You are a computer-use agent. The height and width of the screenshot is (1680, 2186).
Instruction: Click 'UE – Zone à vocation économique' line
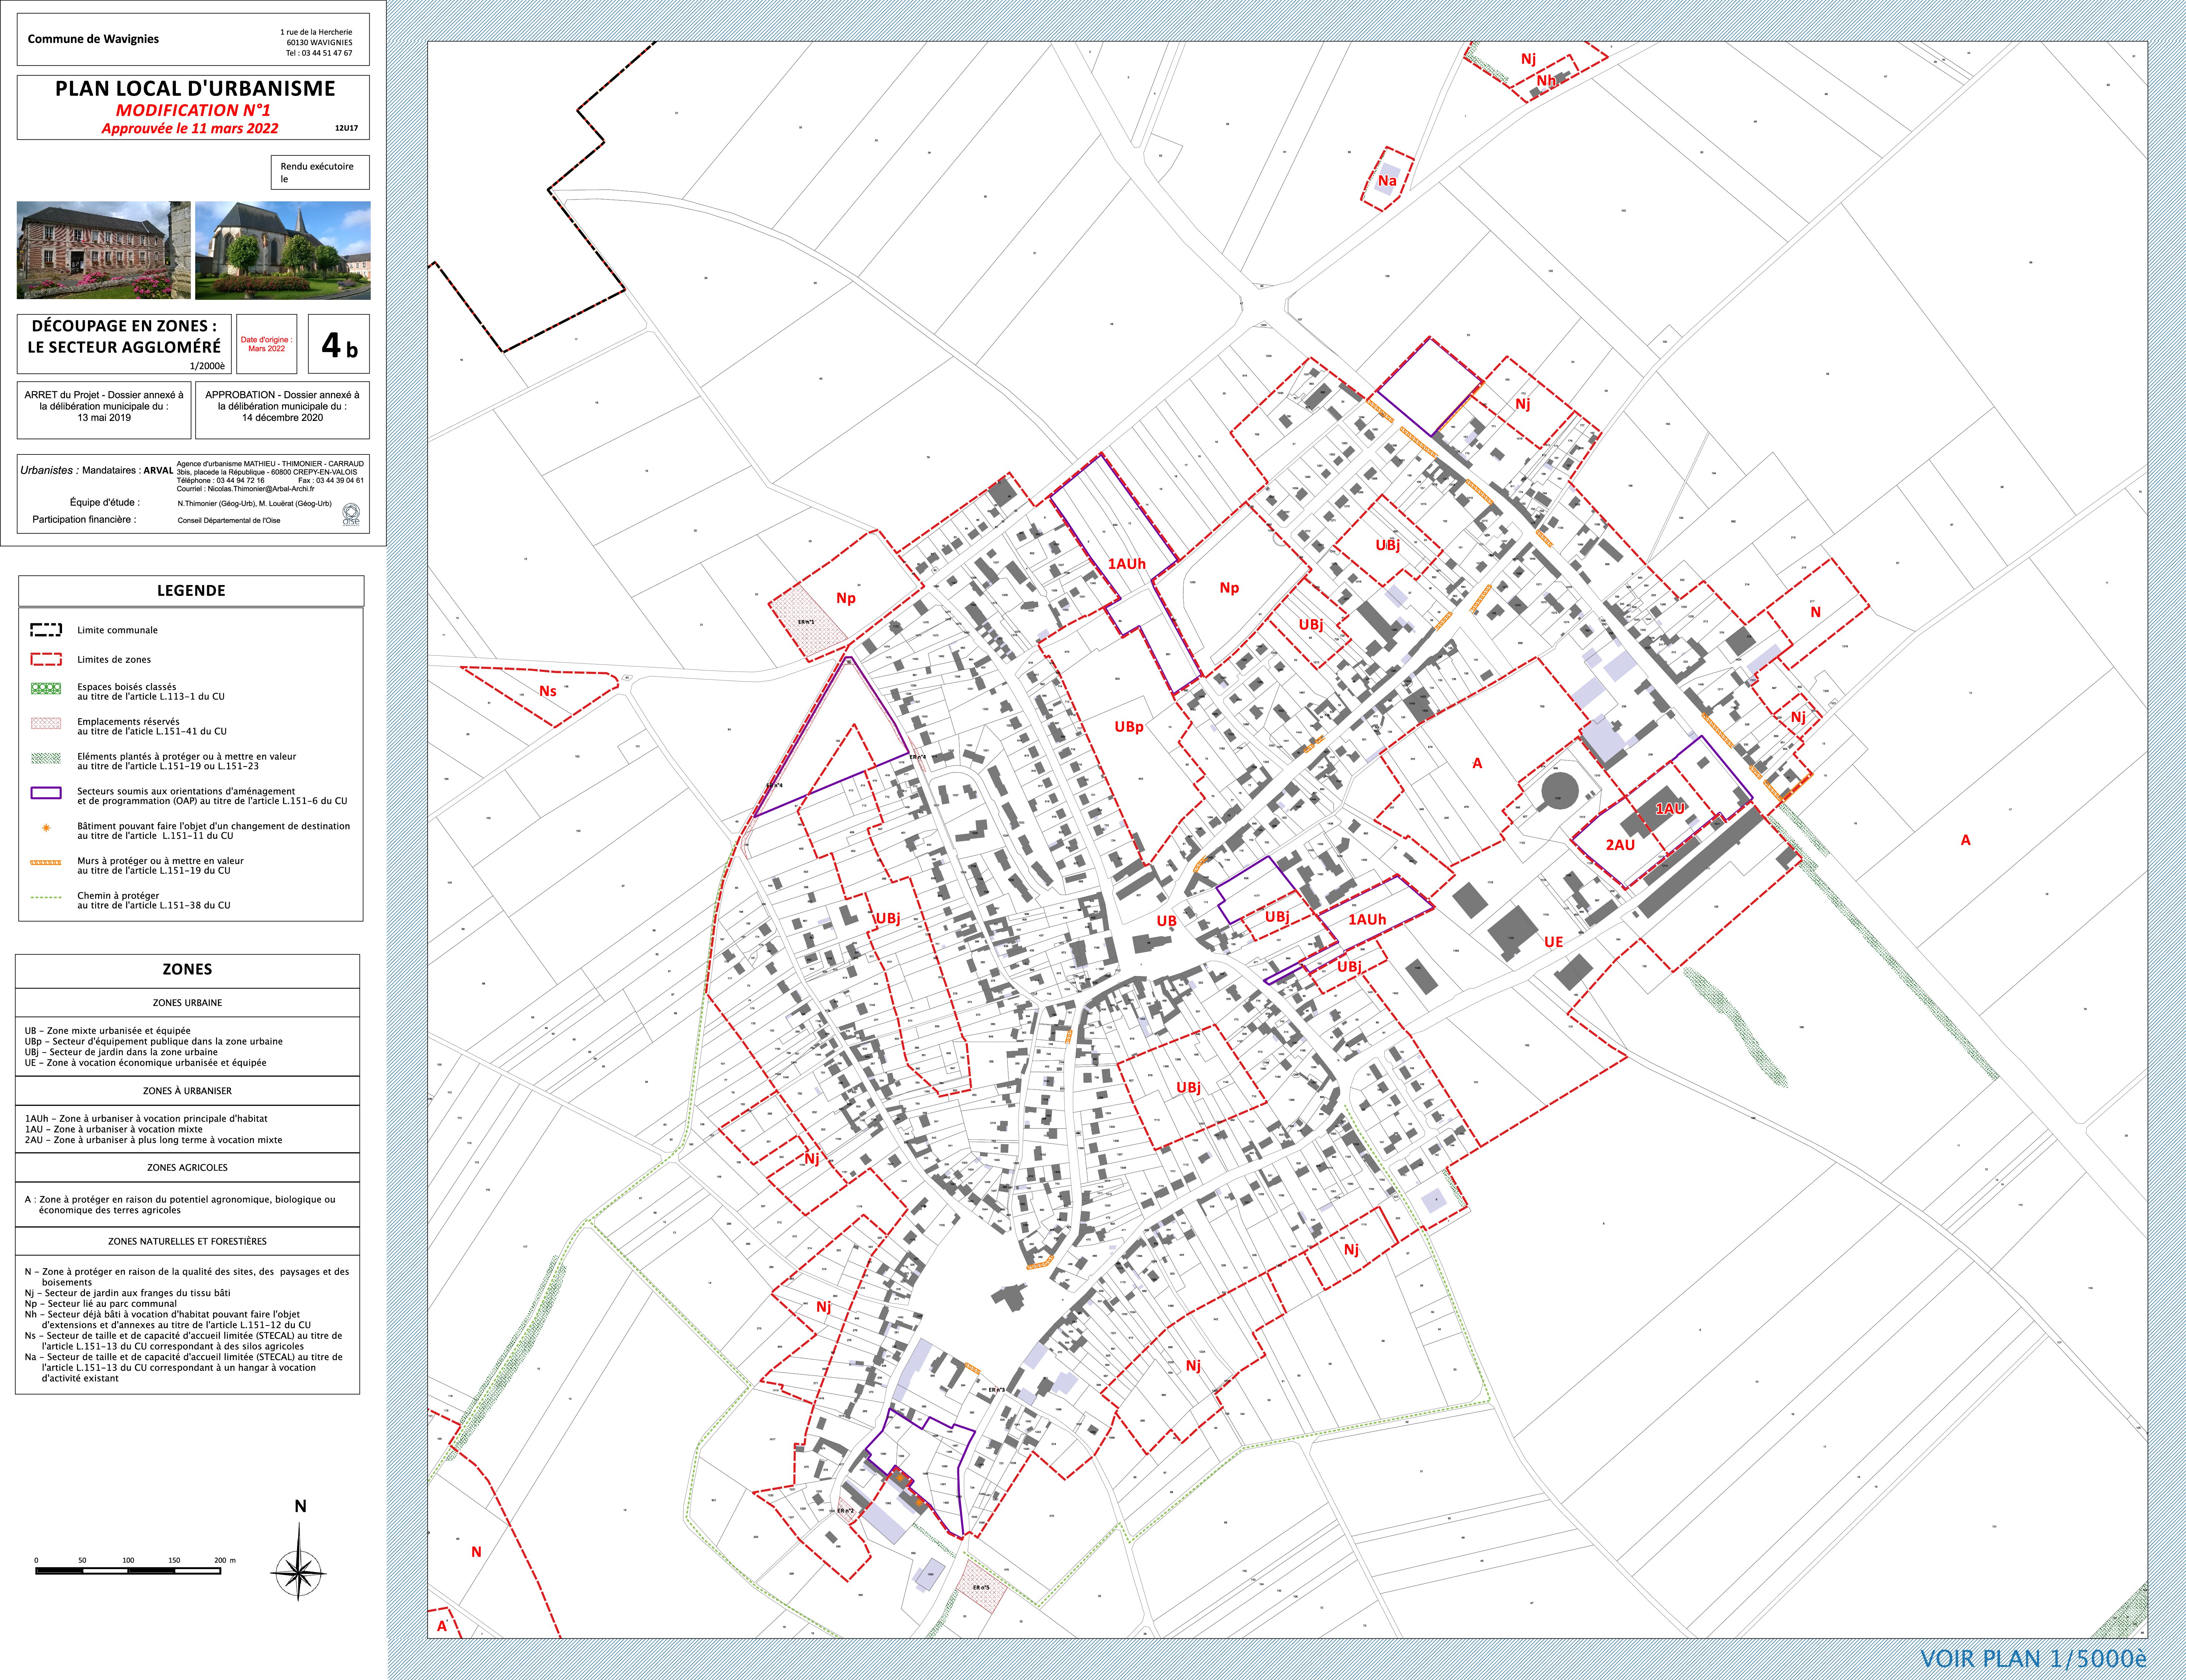click(x=146, y=1063)
